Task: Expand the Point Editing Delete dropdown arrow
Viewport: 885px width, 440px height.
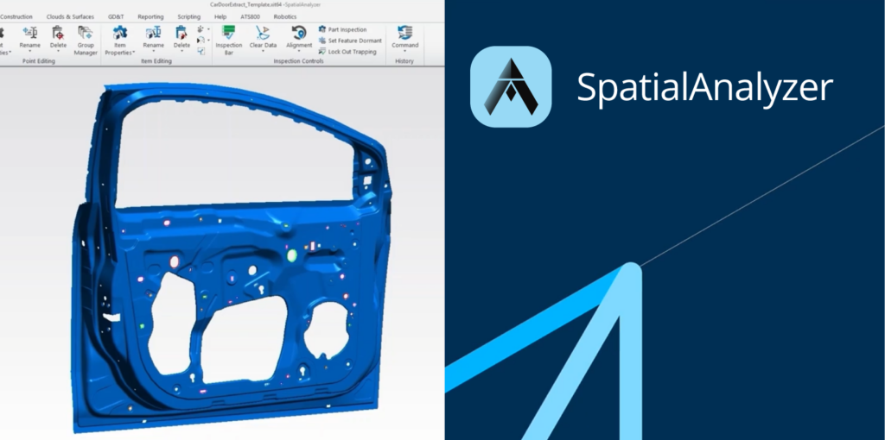Action: coord(58,52)
